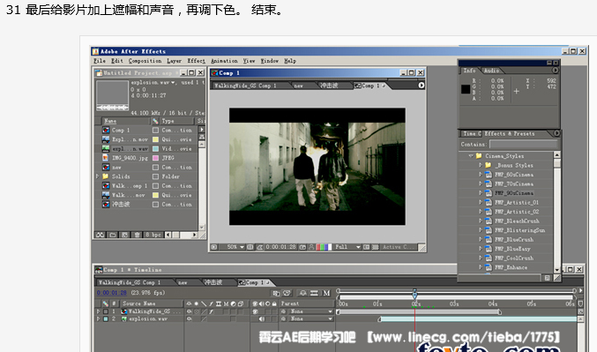Click the binoculars find icon in Project panel
Screen dimensions: 597x352
101,235
